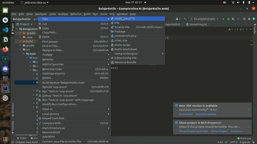Select HTML File entry
The image size is (257, 144).
pos(138,41)
